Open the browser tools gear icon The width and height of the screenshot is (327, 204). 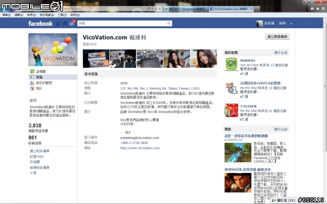(323, 9)
